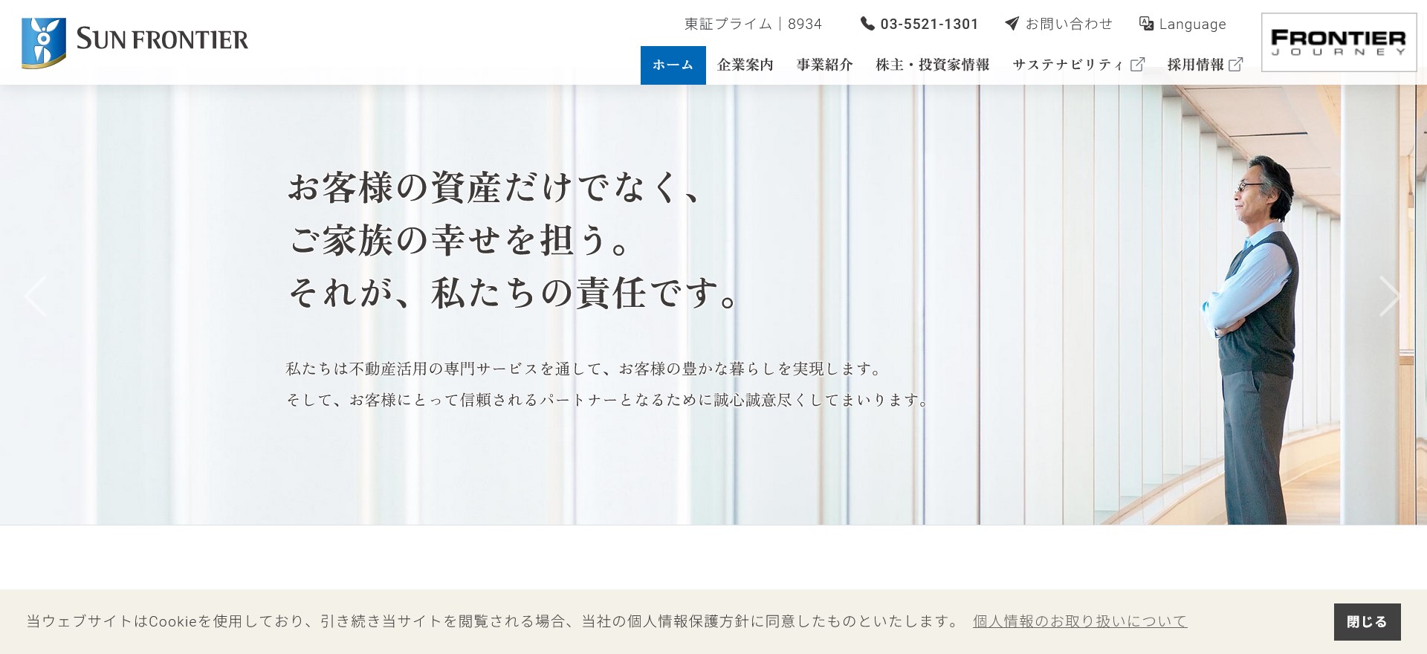
Task: Click the phone handset icon
Action: (x=867, y=24)
